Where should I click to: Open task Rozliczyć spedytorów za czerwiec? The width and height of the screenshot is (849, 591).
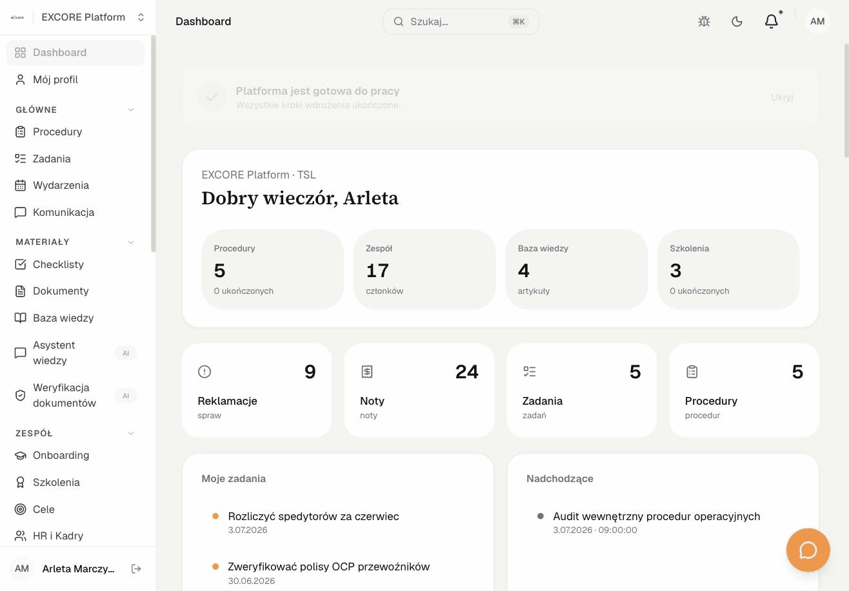(x=314, y=516)
